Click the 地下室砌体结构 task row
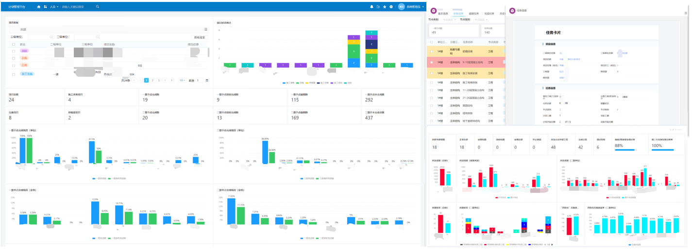 (467, 121)
